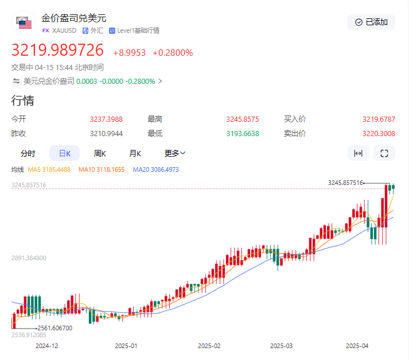
Task: Click the MA20 moving average label
Action: coord(155,169)
